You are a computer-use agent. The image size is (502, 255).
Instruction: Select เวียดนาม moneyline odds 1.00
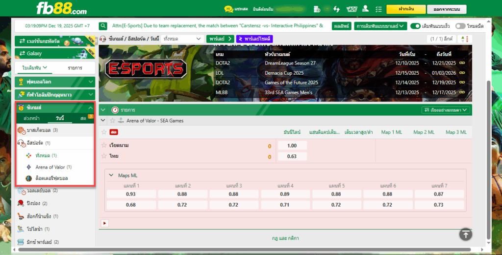point(292,146)
